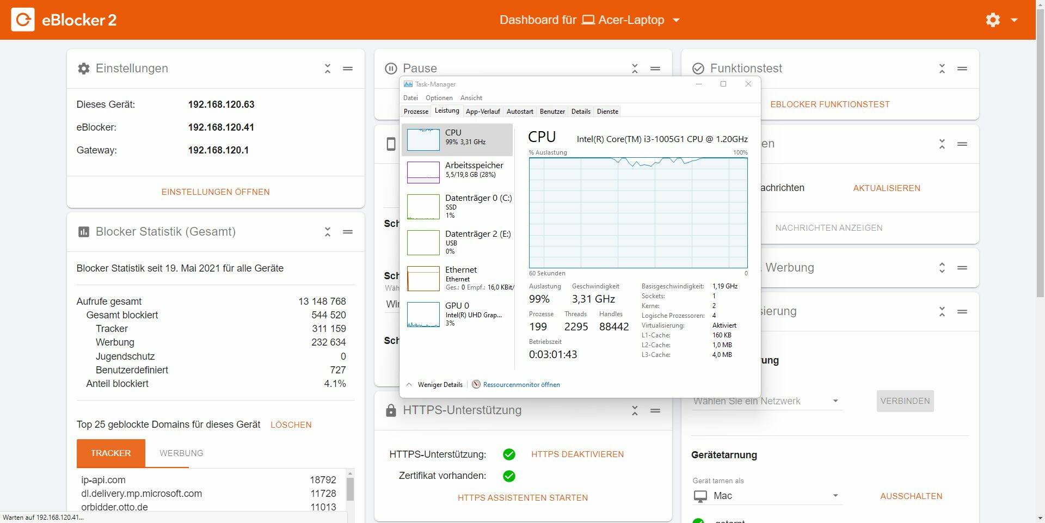
Task: Click NACHRICHTEN ANZEIGEN button
Action: point(829,228)
